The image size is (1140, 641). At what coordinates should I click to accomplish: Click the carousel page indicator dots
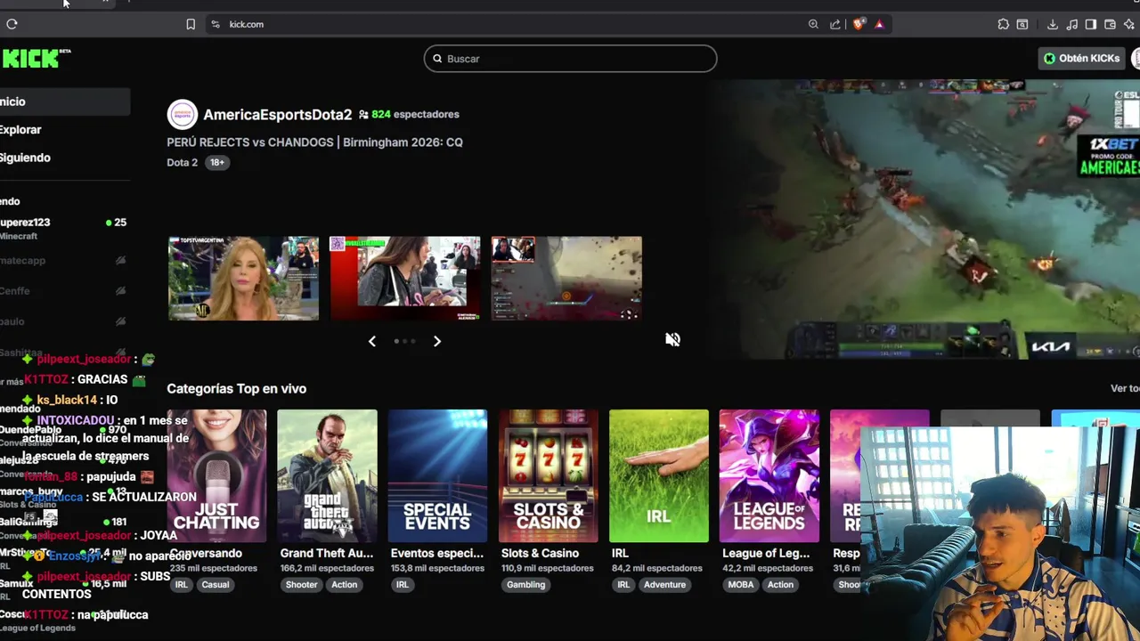tap(404, 341)
